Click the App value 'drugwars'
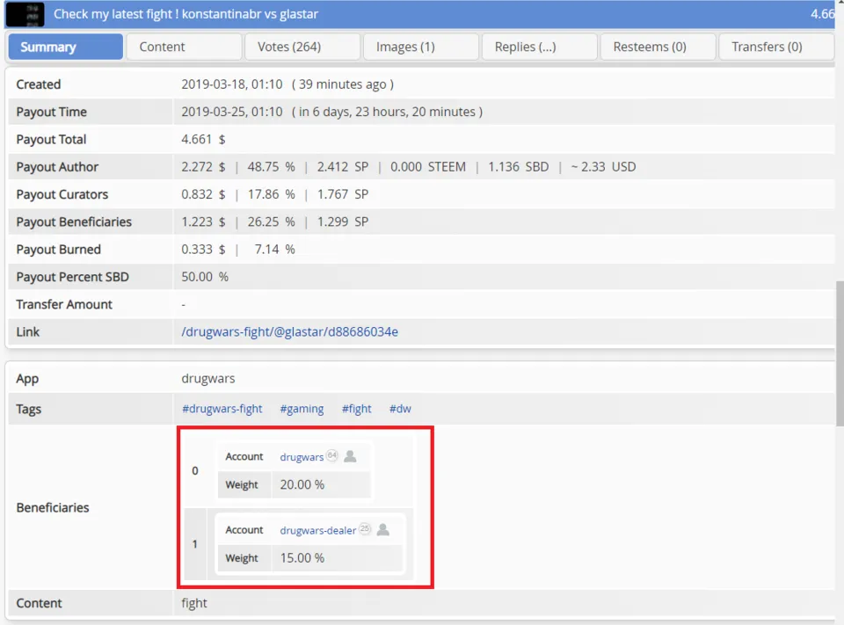The width and height of the screenshot is (844, 625). point(207,379)
